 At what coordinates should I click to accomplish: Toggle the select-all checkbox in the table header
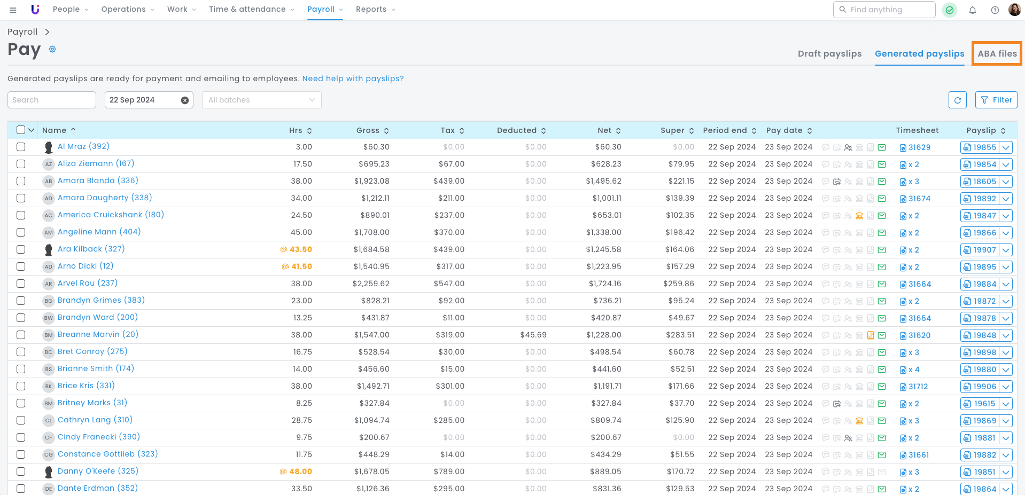[x=21, y=130]
